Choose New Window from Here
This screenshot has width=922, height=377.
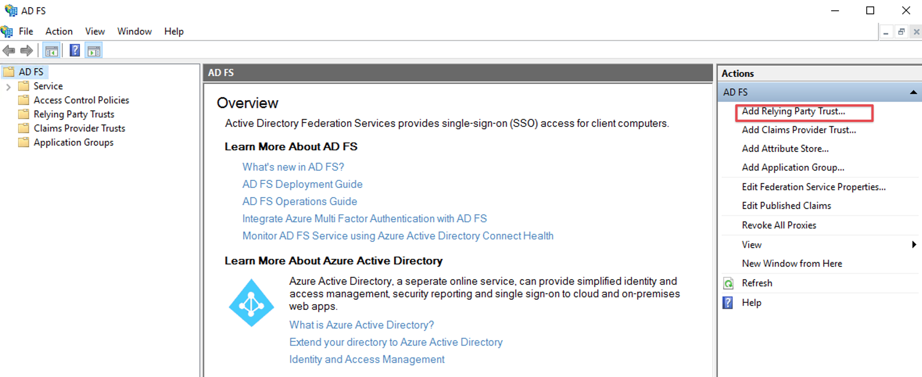click(792, 264)
